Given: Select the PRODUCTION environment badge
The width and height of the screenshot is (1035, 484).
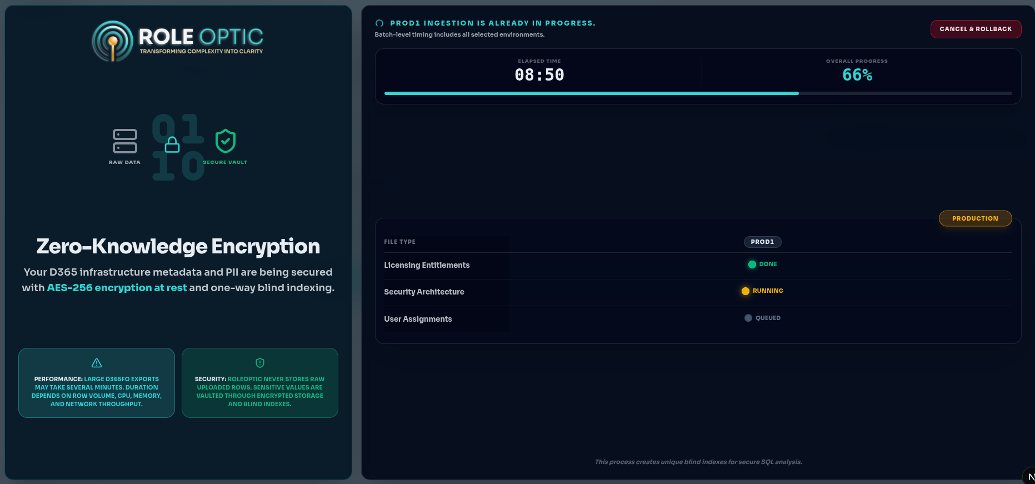Looking at the screenshot, I should click(975, 218).
